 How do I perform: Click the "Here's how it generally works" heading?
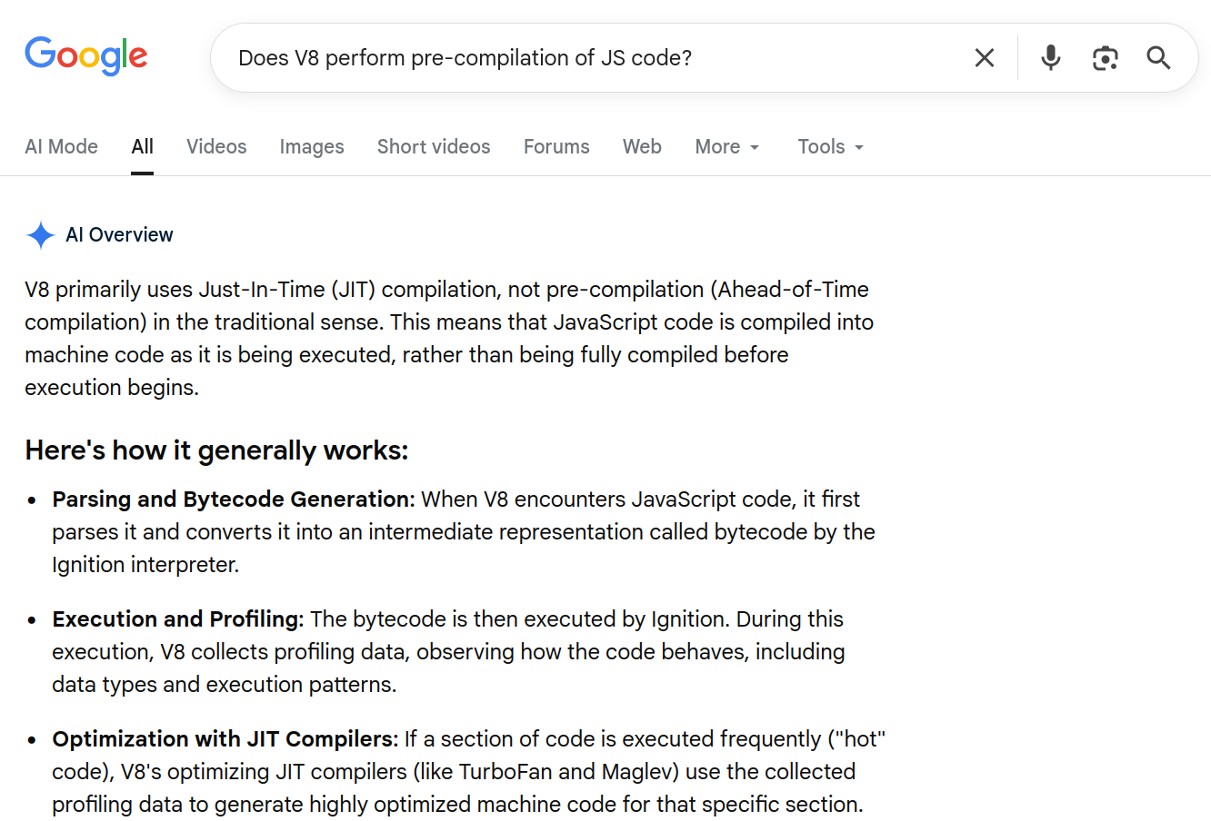coord(216,450)
